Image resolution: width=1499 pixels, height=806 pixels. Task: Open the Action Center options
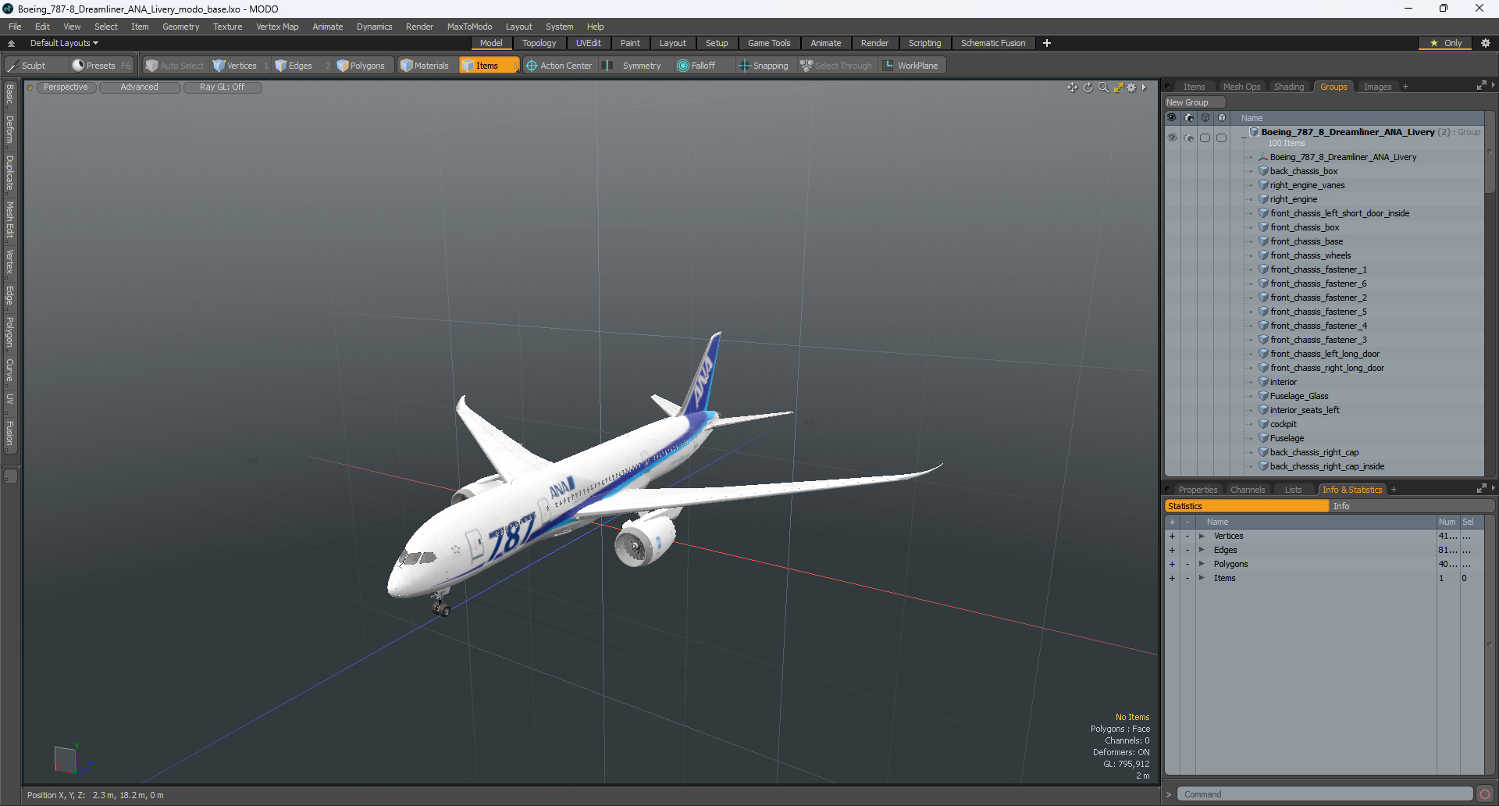(x=559, y=66)
